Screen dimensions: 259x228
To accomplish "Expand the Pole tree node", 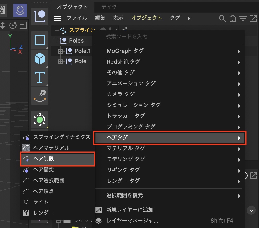I will pos(61,61).
